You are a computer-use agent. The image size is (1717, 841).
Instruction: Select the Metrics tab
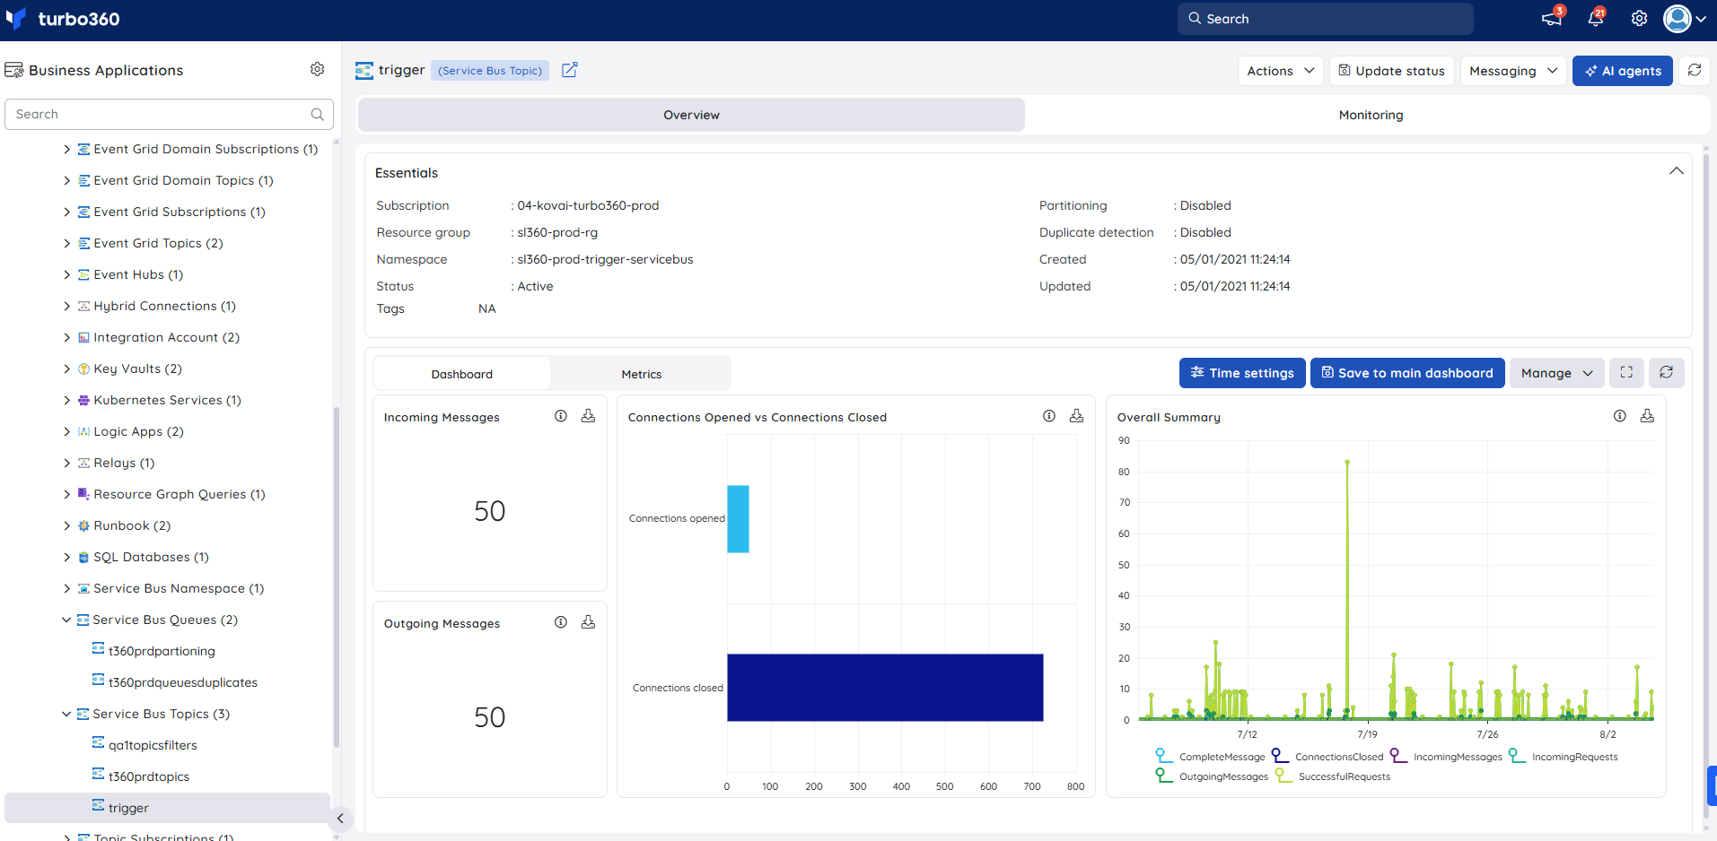click(641, 374)
